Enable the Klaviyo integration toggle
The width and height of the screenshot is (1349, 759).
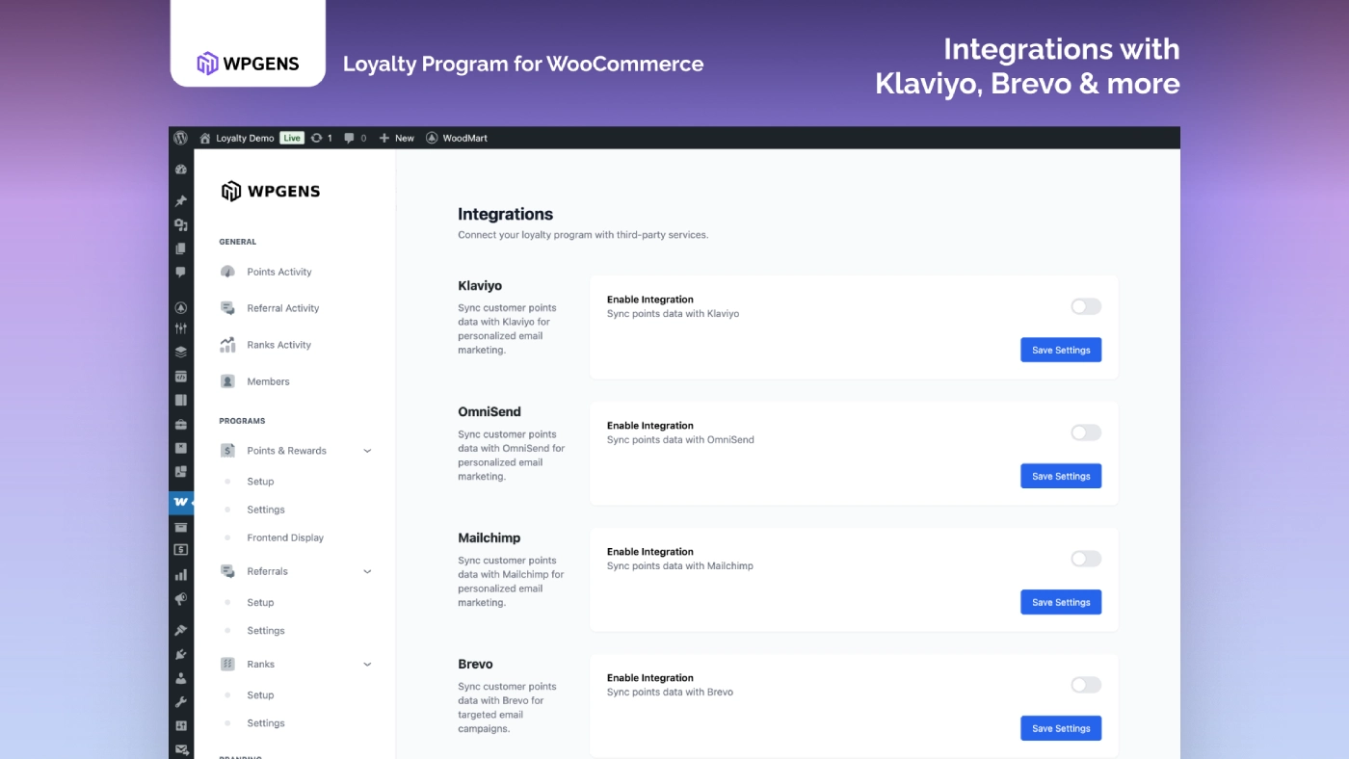1084,305
